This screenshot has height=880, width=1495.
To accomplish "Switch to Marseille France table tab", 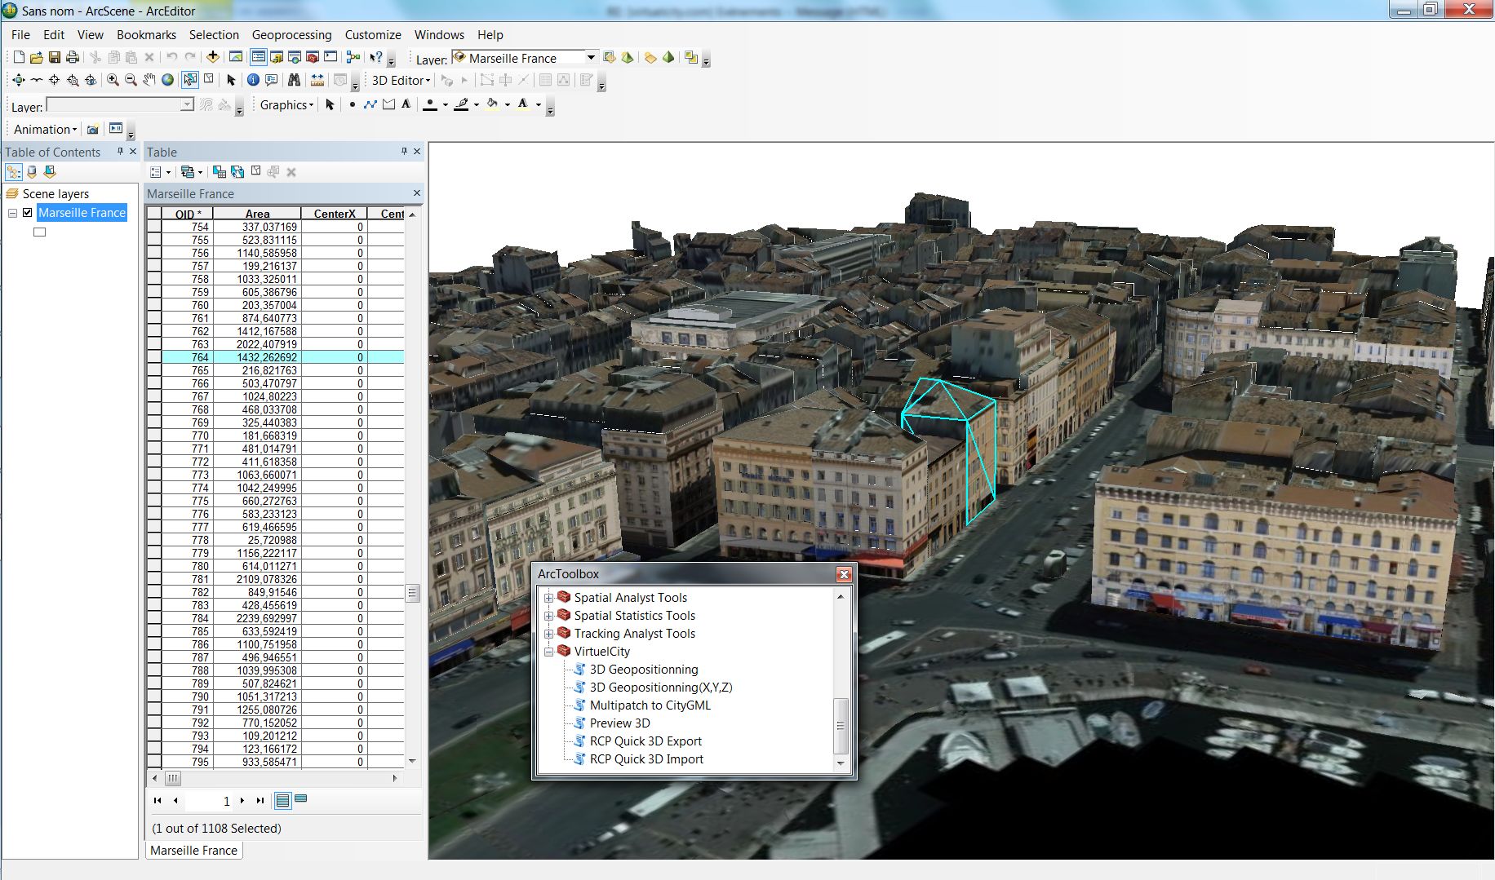I will [x=194, y=850].
